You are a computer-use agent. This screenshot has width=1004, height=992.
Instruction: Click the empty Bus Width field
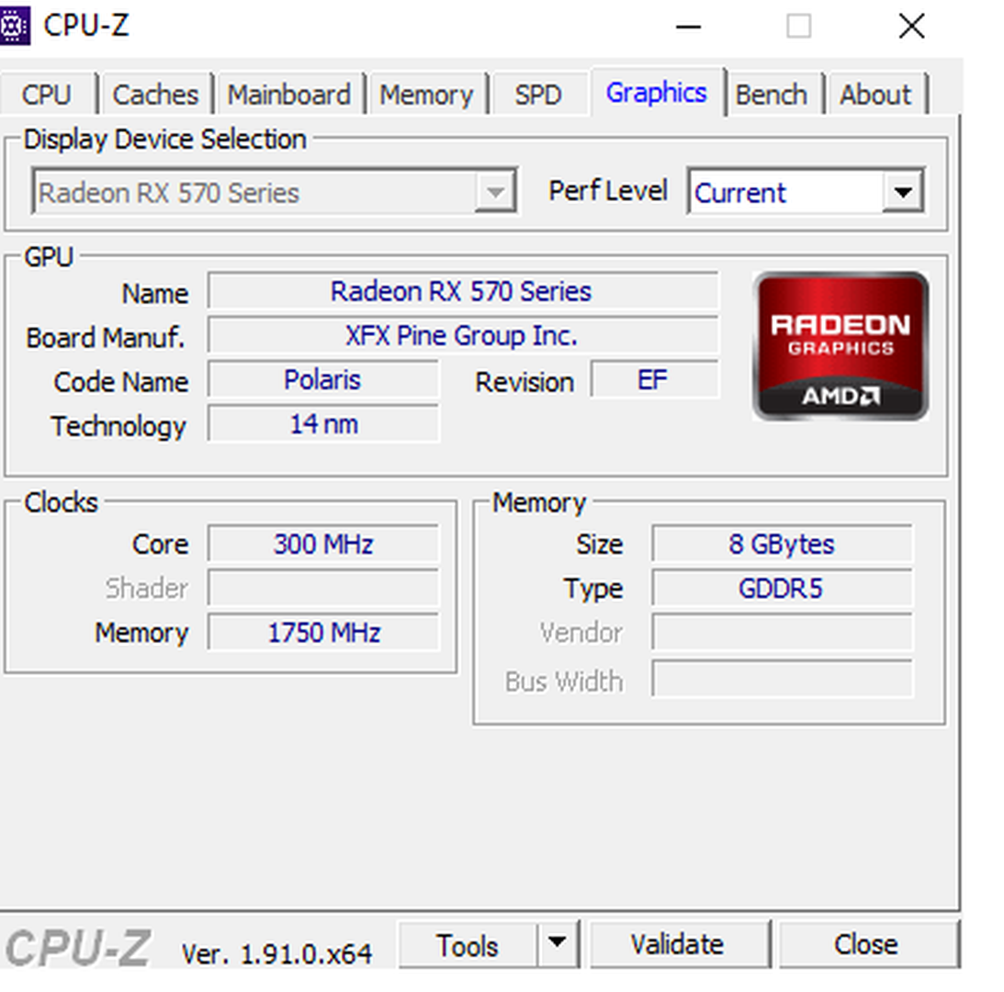(783, 679)
